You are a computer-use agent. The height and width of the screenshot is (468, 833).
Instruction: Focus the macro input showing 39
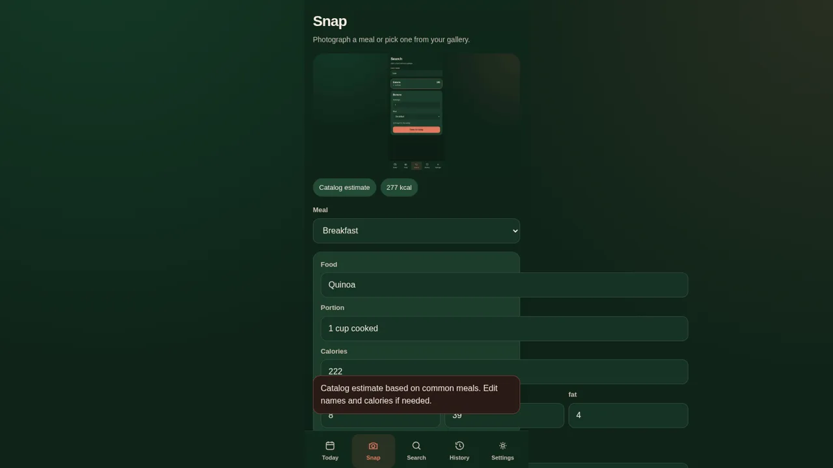click(504, 415)
